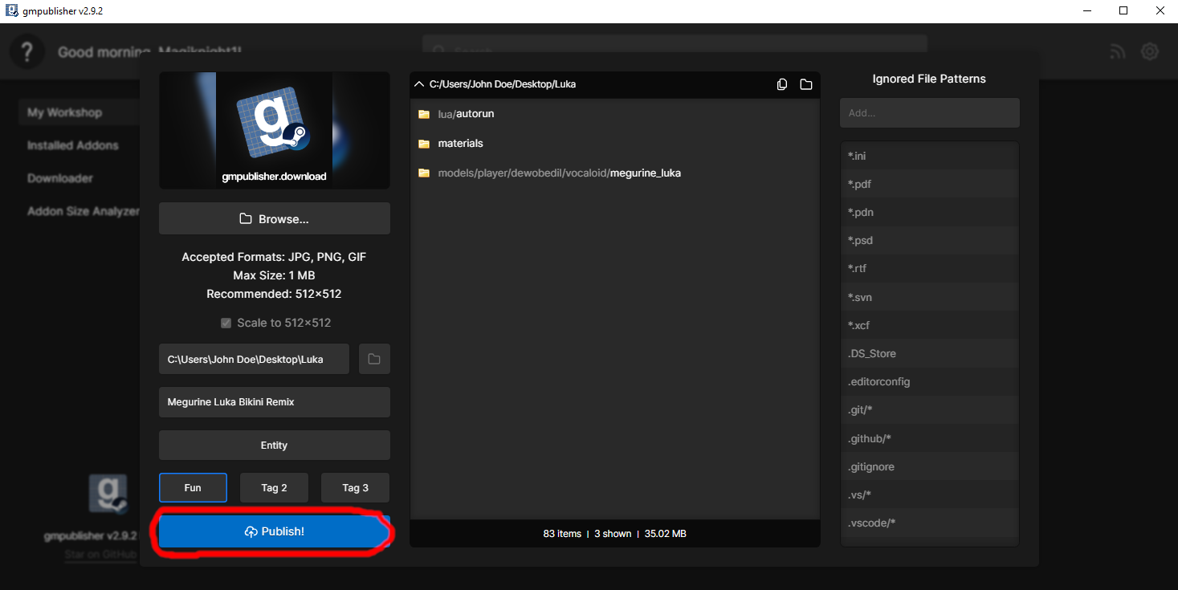1178x590 pixels.
Task: Click the gmpublisher icon in the title bar
Action: [12, 11]
